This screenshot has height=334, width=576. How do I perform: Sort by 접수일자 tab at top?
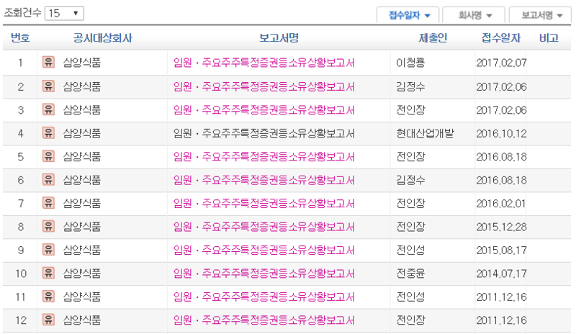click(x=408, y=15)
